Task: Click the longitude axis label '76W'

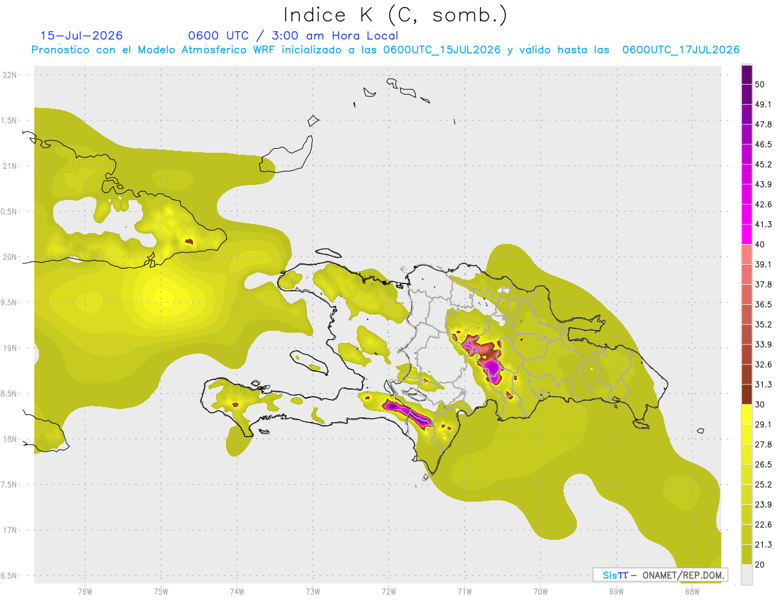Action: tap(85, 592)
